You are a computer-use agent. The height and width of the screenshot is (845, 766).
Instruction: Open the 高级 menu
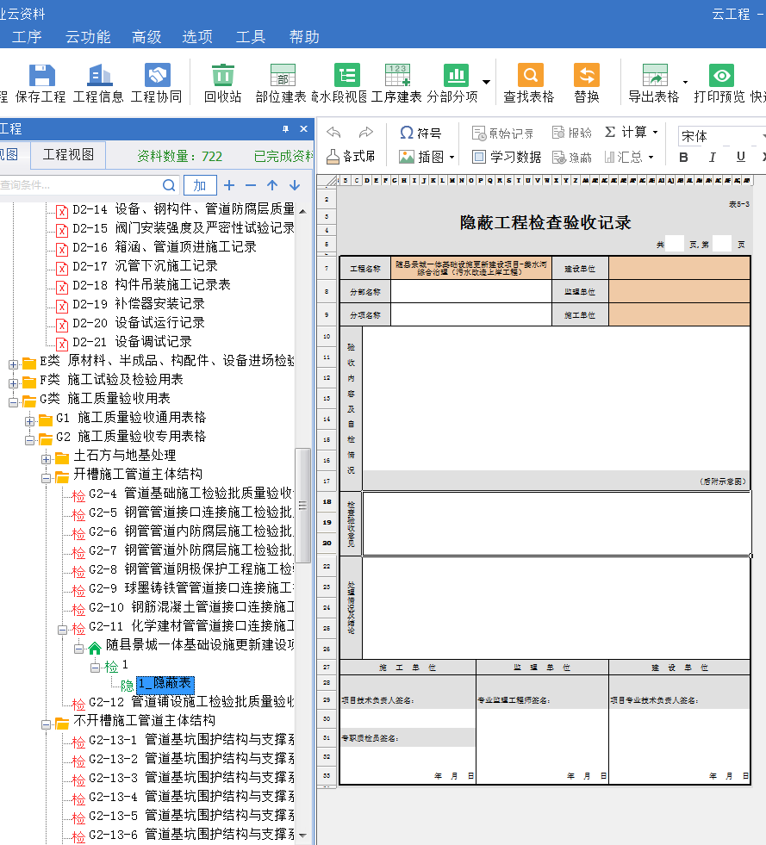coord(146,37)
